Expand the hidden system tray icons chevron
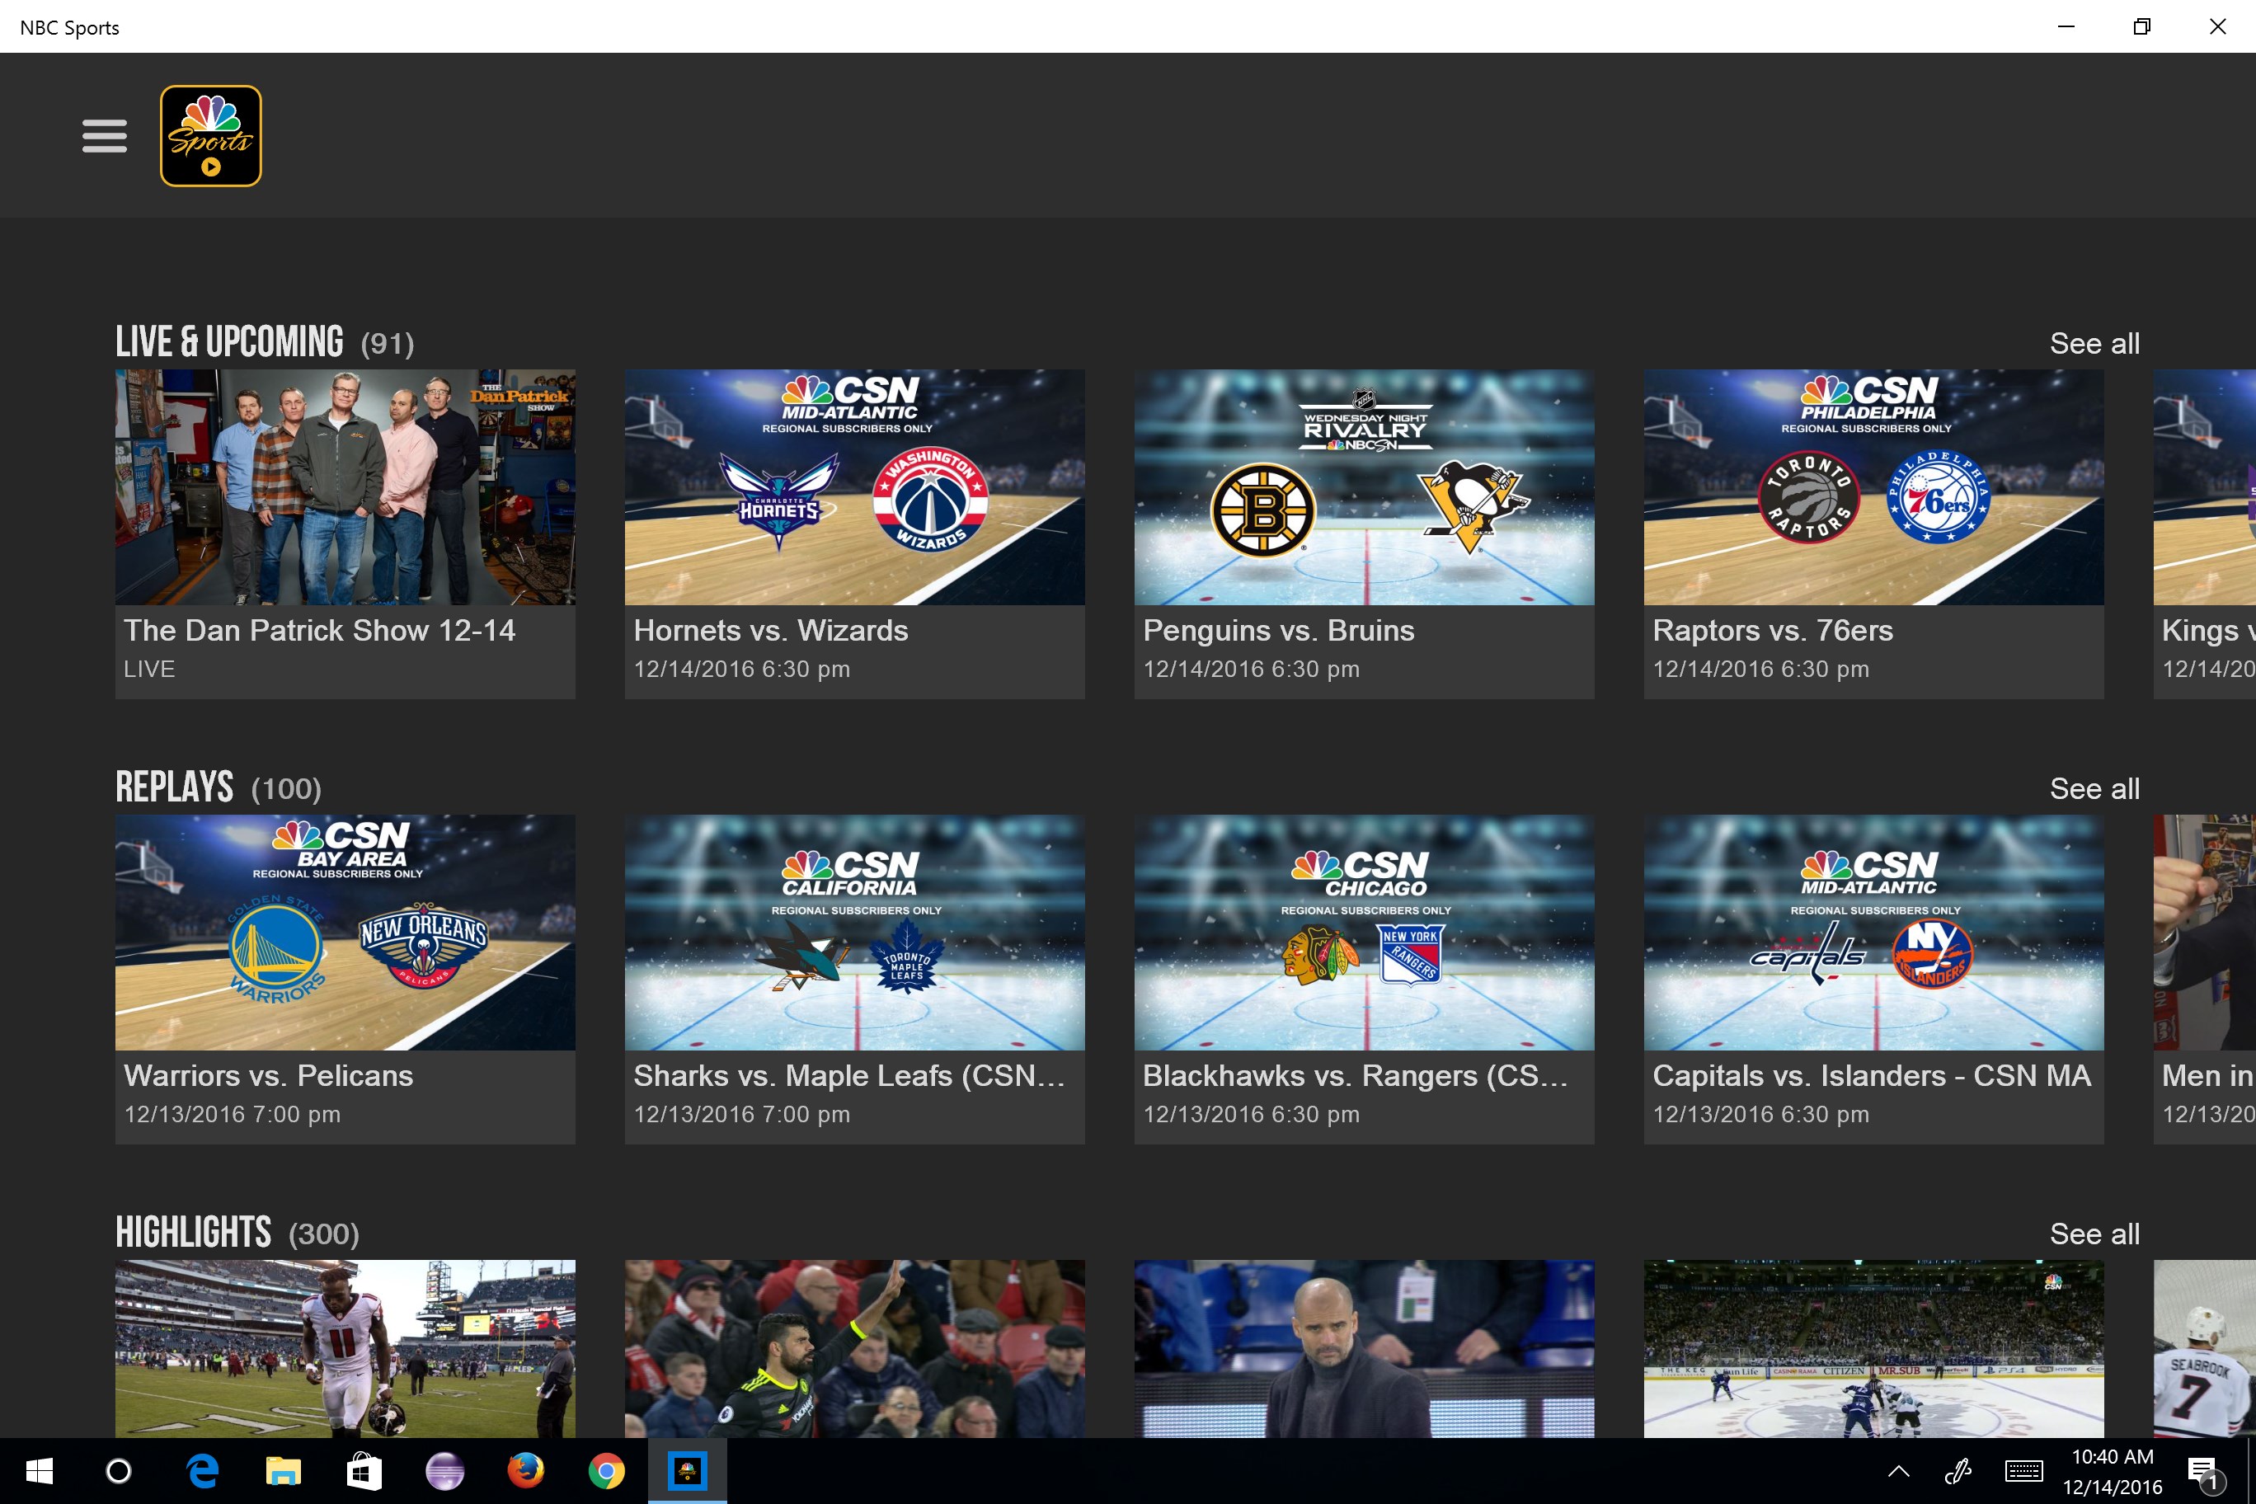Viewport: 2256px width, 1504px height. click(1898, 1470)
